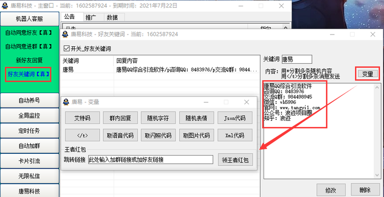Close the main 唐易科技 window
Image resolution: width=384 pixels, height=197 pixels.
click(281, 6)
